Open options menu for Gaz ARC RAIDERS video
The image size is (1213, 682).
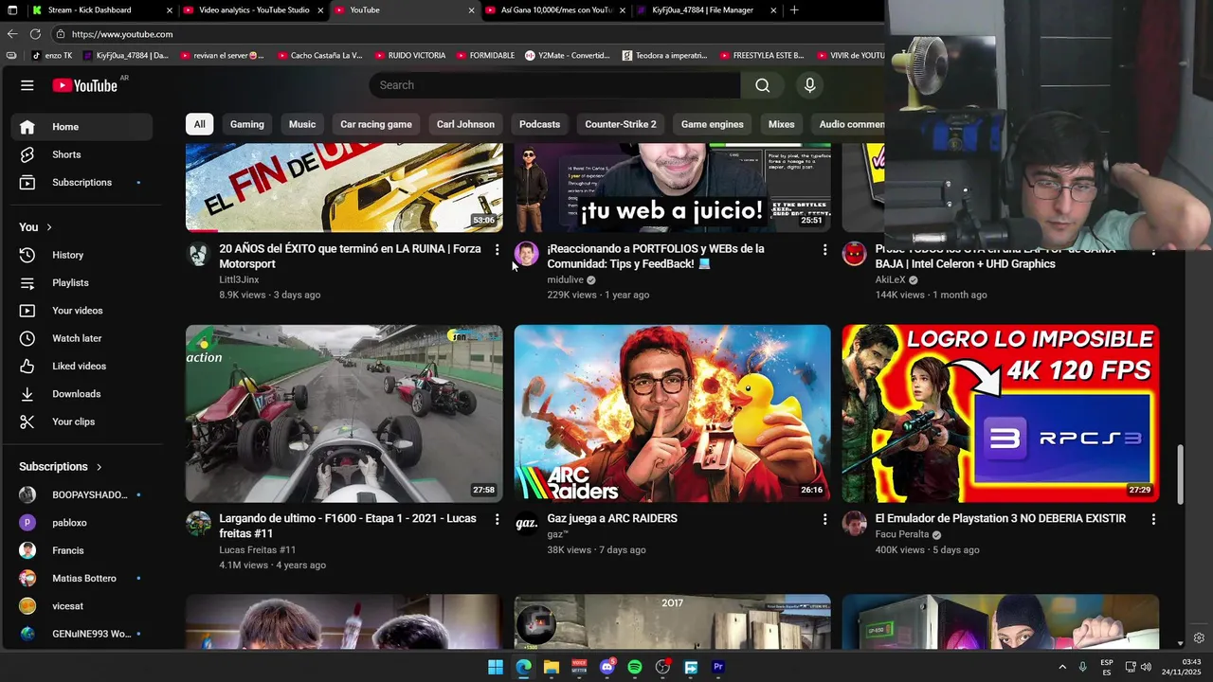click(824, 519)
